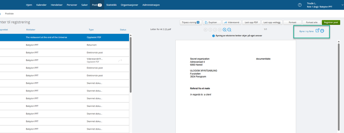Open the Statistikk menu
The width and height of the screenshot is (344, 133).
(x=111, y=5)
